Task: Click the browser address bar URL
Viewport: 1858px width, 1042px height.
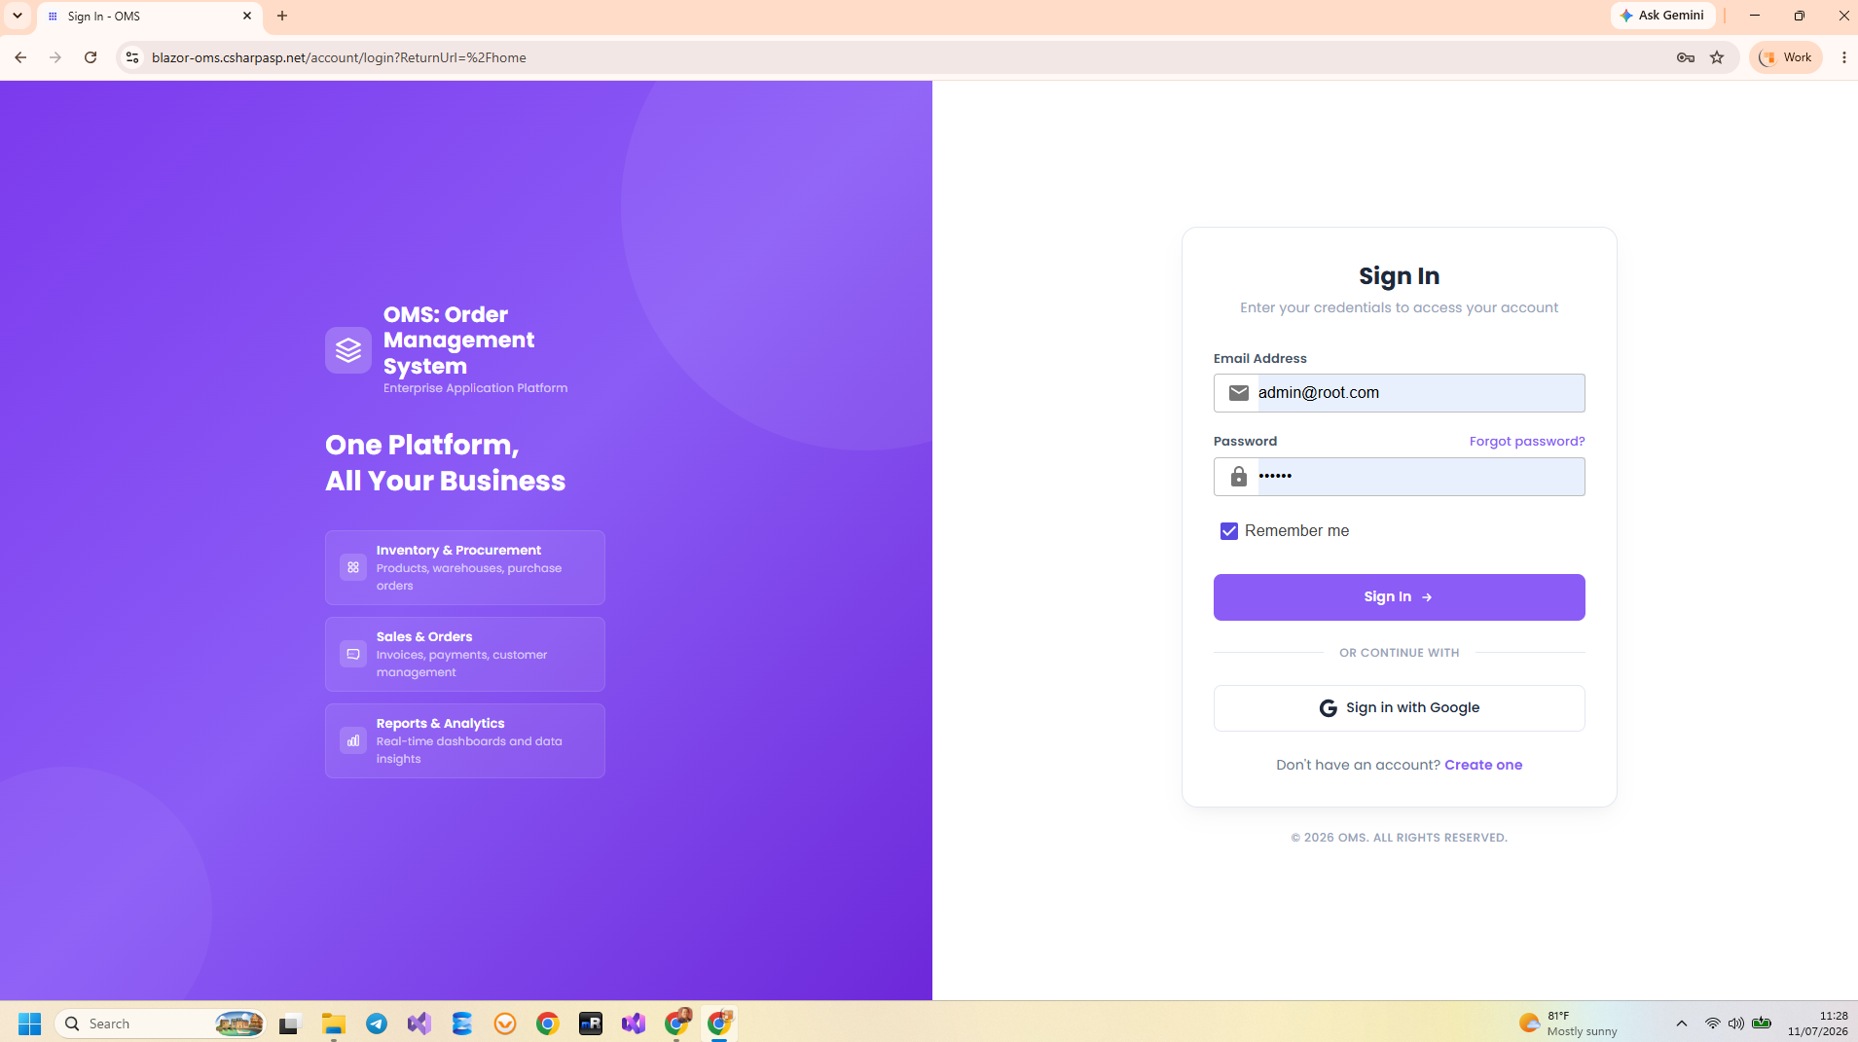Action: [339, 57]
